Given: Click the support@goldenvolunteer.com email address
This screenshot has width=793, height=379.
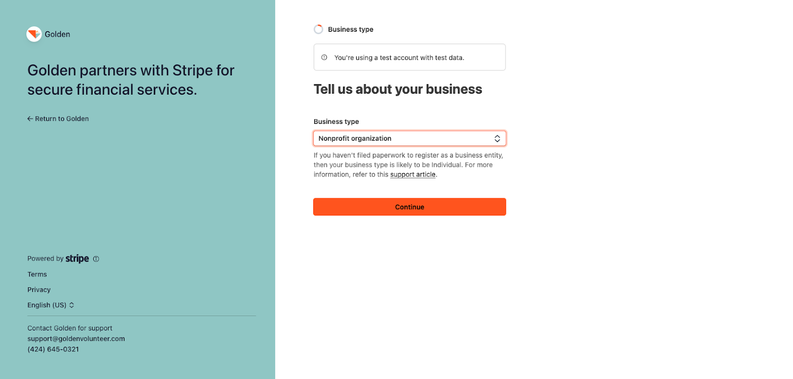Looking at the screenshot, I should (x=76, y=339).
